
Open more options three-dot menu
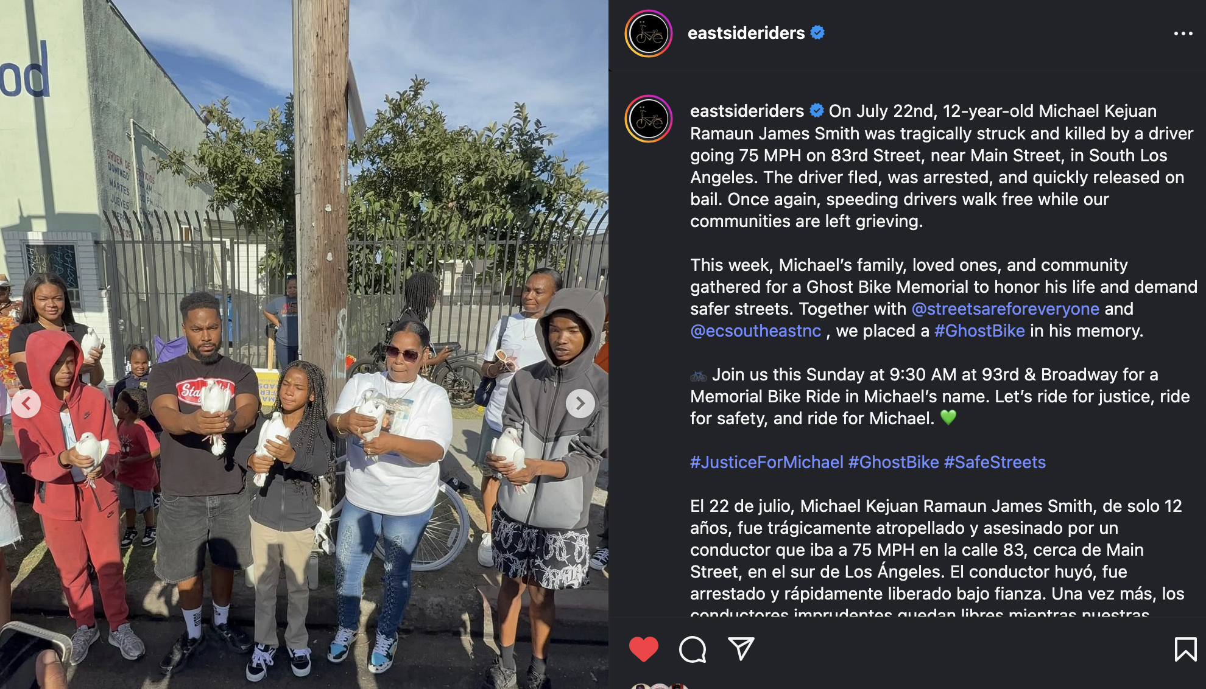(x=1183, y=33)
